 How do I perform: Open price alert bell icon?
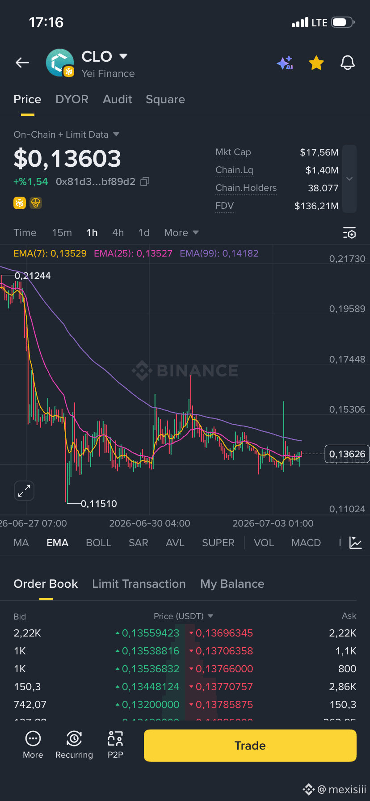tap(348, 63)
